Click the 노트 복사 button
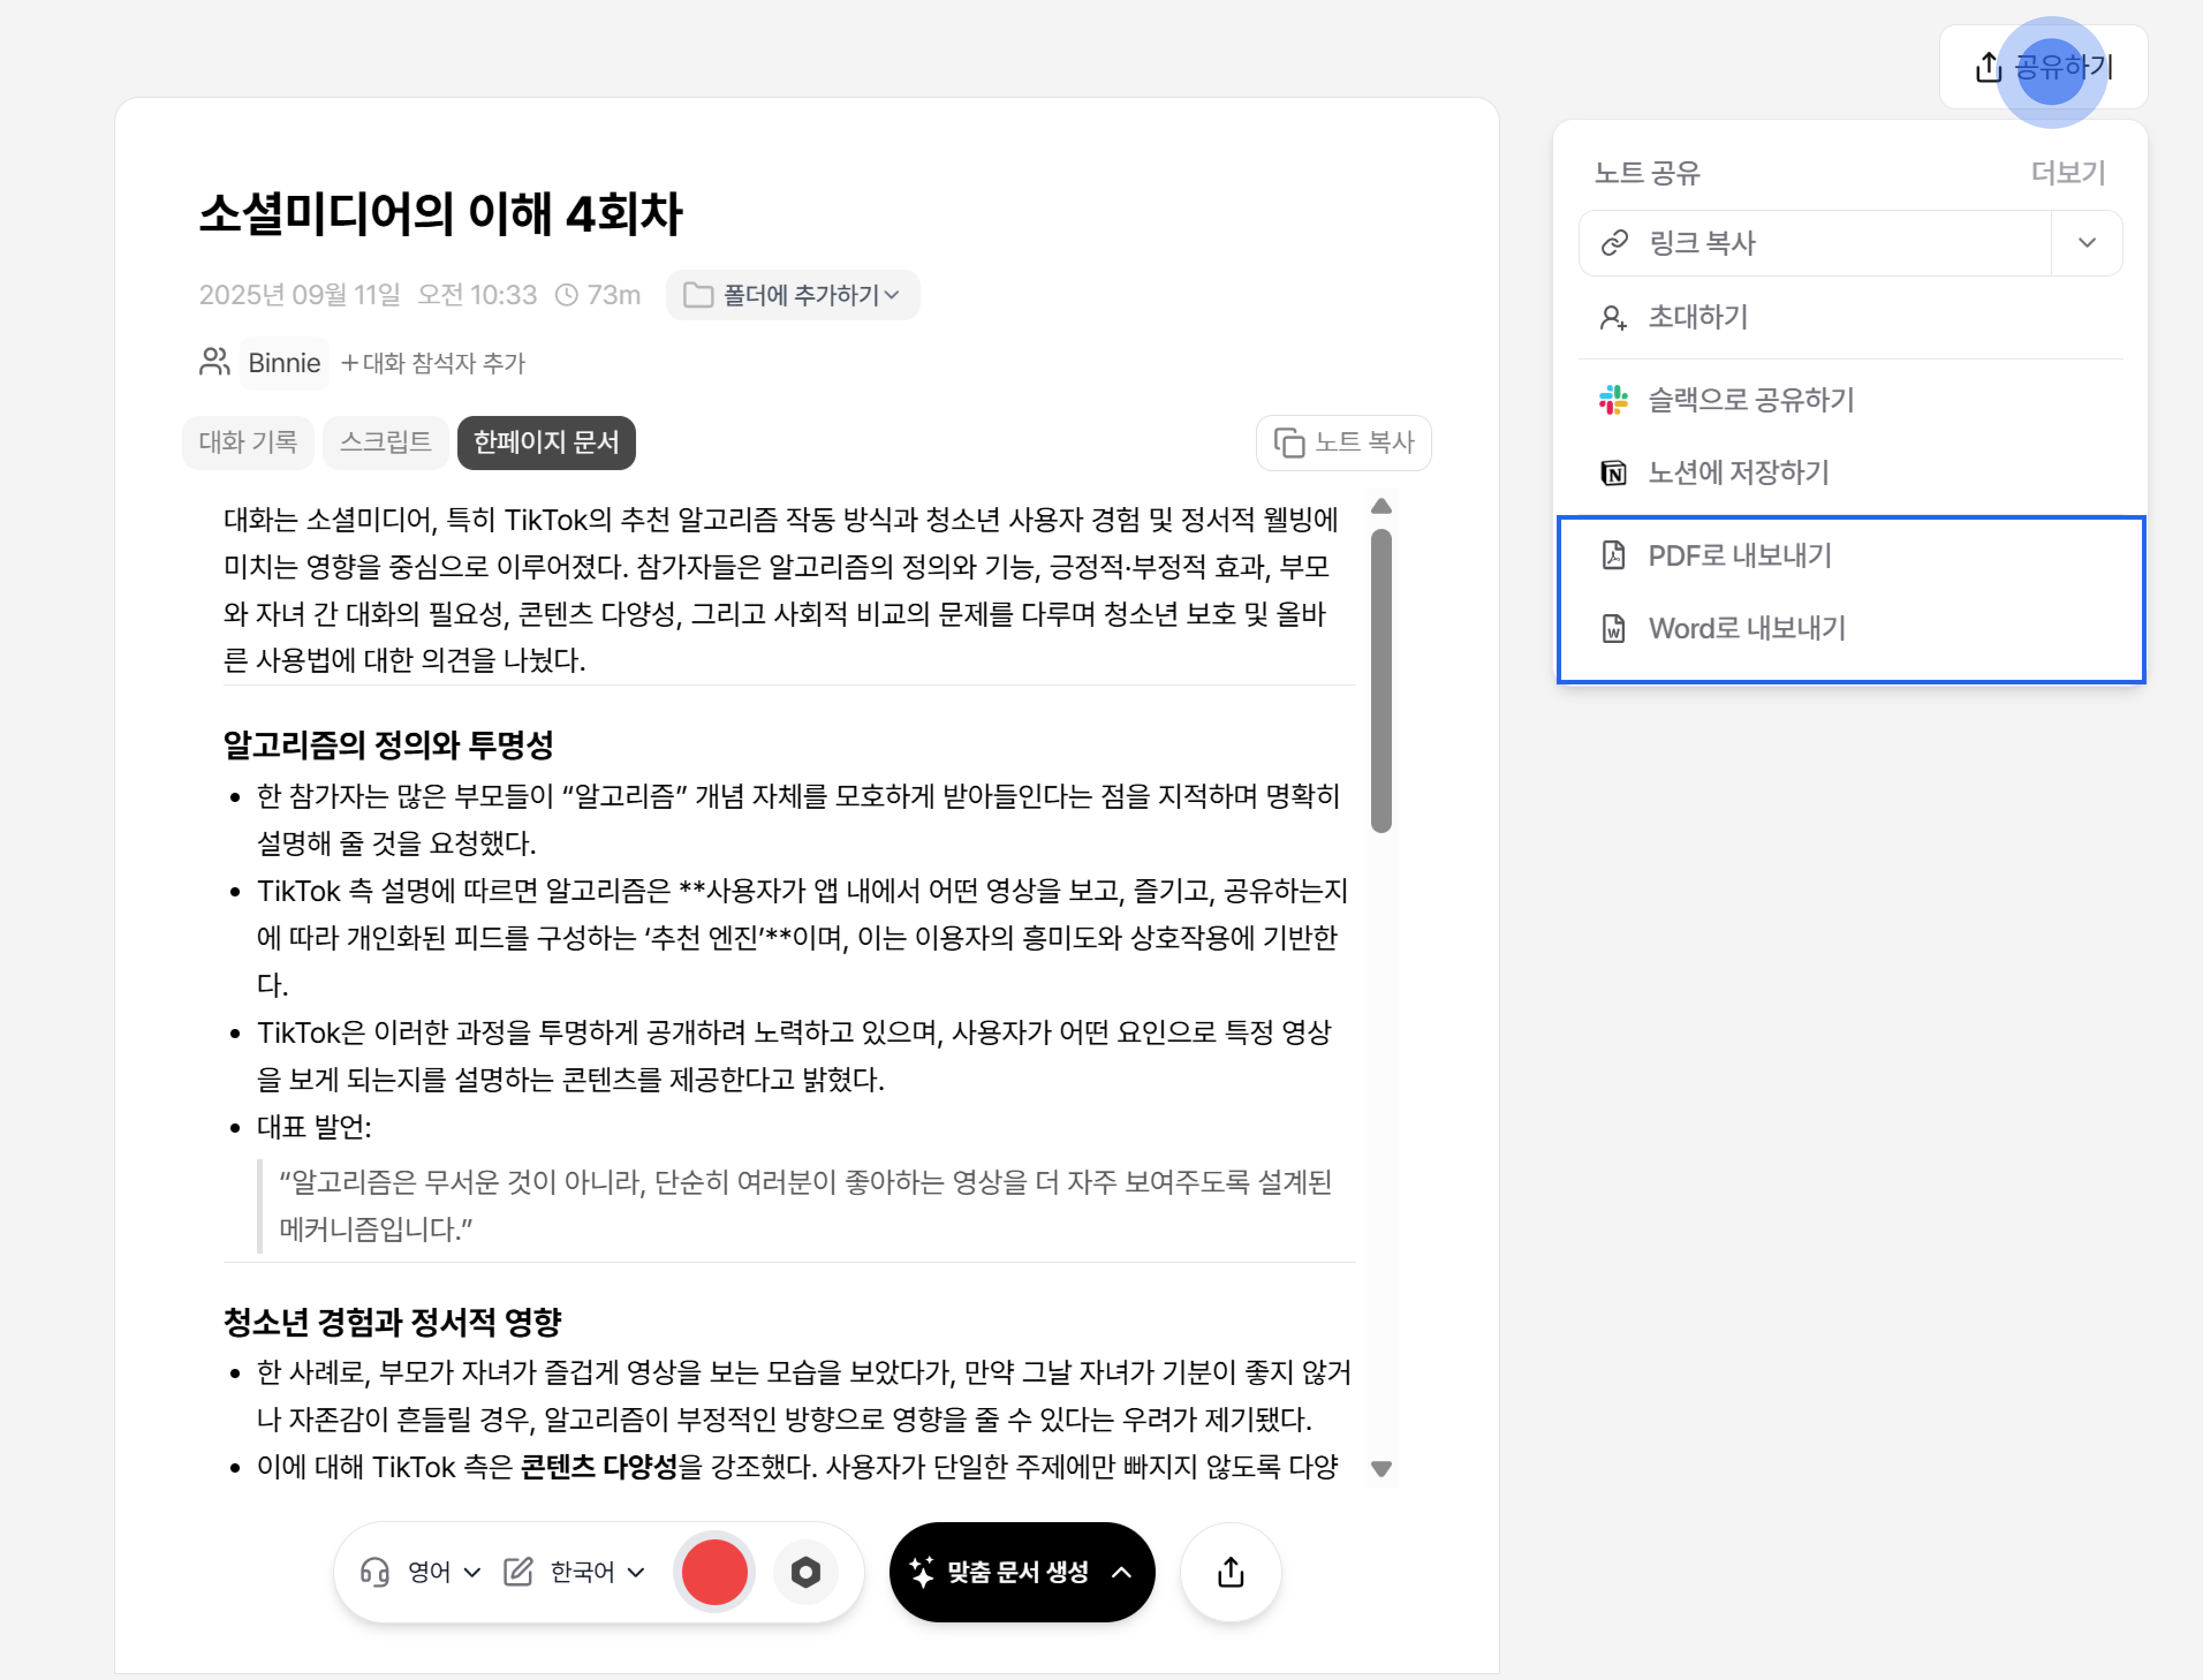 (1343, 442)
